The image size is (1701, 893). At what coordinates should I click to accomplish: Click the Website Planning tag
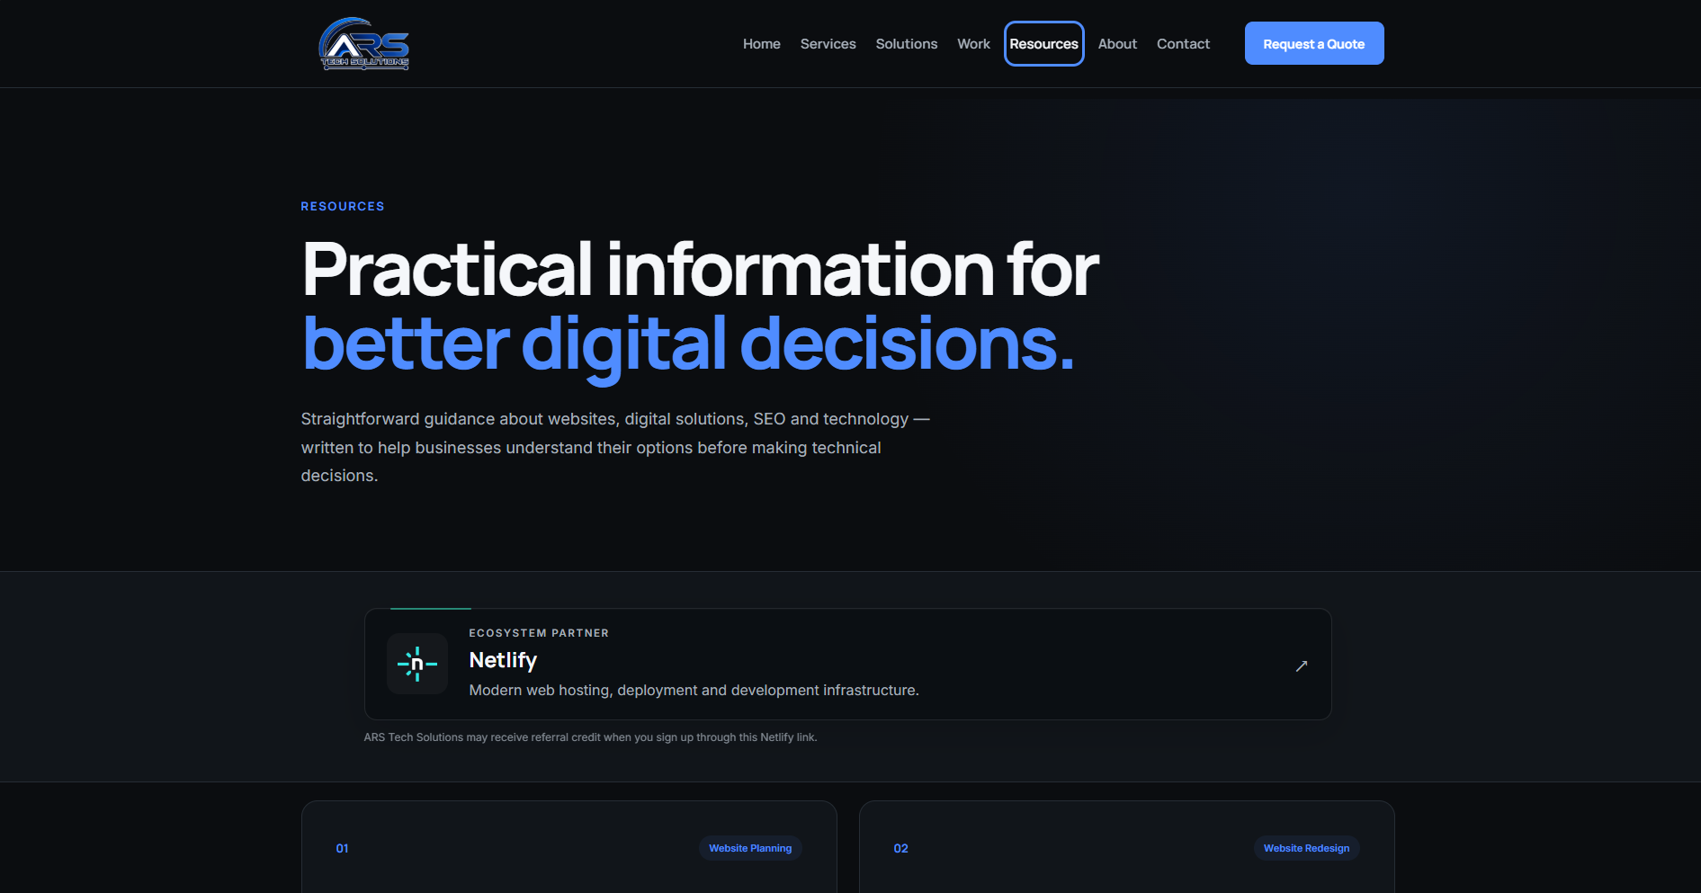point(750,848)
